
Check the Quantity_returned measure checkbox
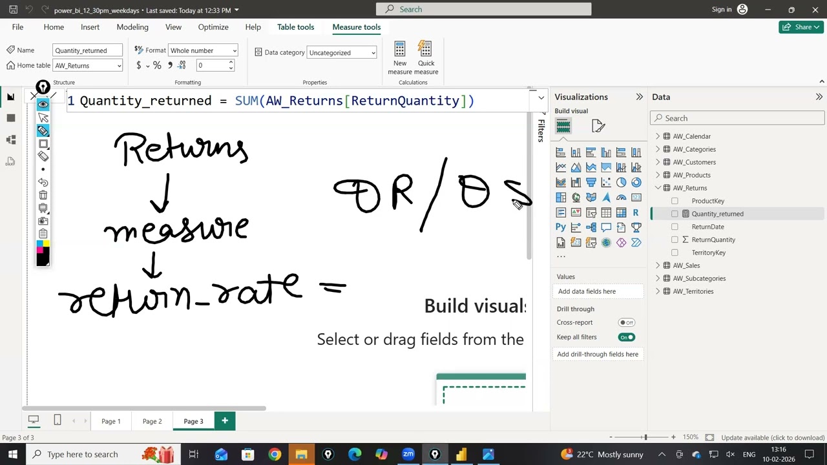click(675, 214)
